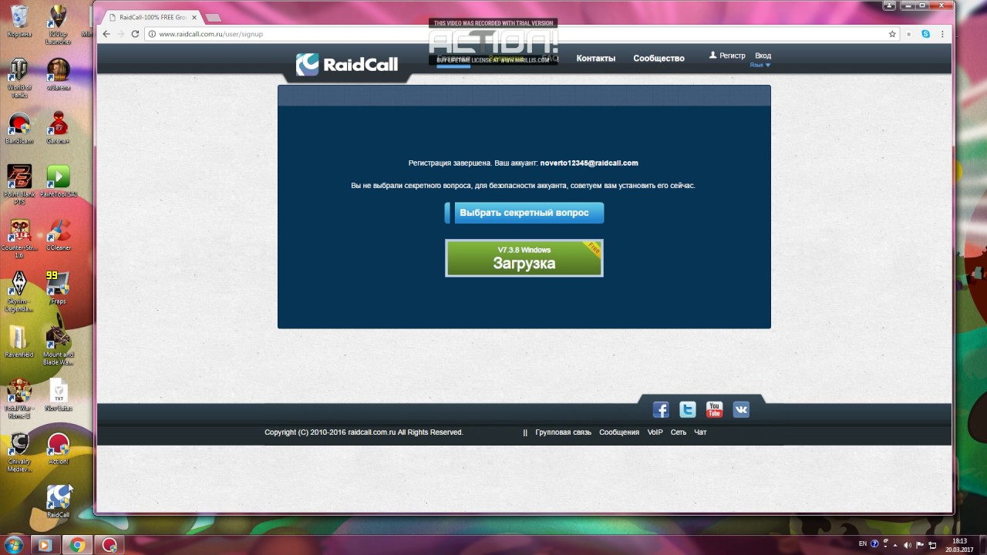The width and height of the screenshot is (987, 555).
Task: Select the New lates text file
Action: [x=58, y=394]
